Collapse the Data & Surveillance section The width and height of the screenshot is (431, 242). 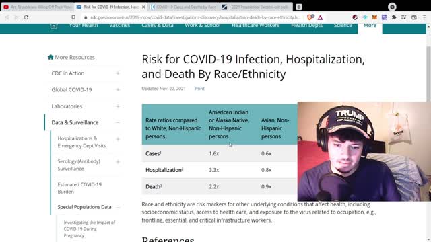tap(118, 122)
